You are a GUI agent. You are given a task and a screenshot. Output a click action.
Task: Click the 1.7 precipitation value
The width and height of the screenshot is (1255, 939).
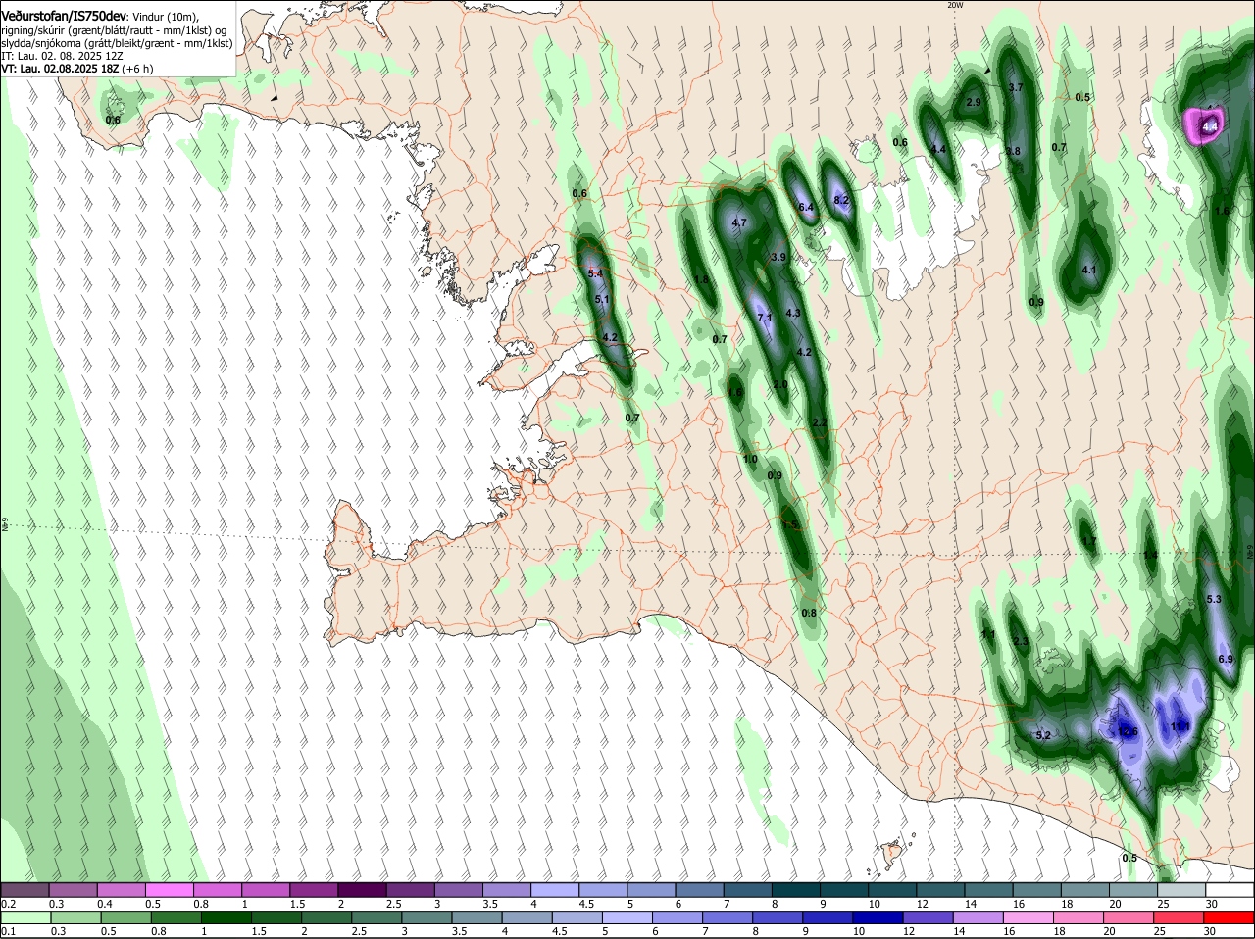pyautogui.click(x=1088, y=541)
